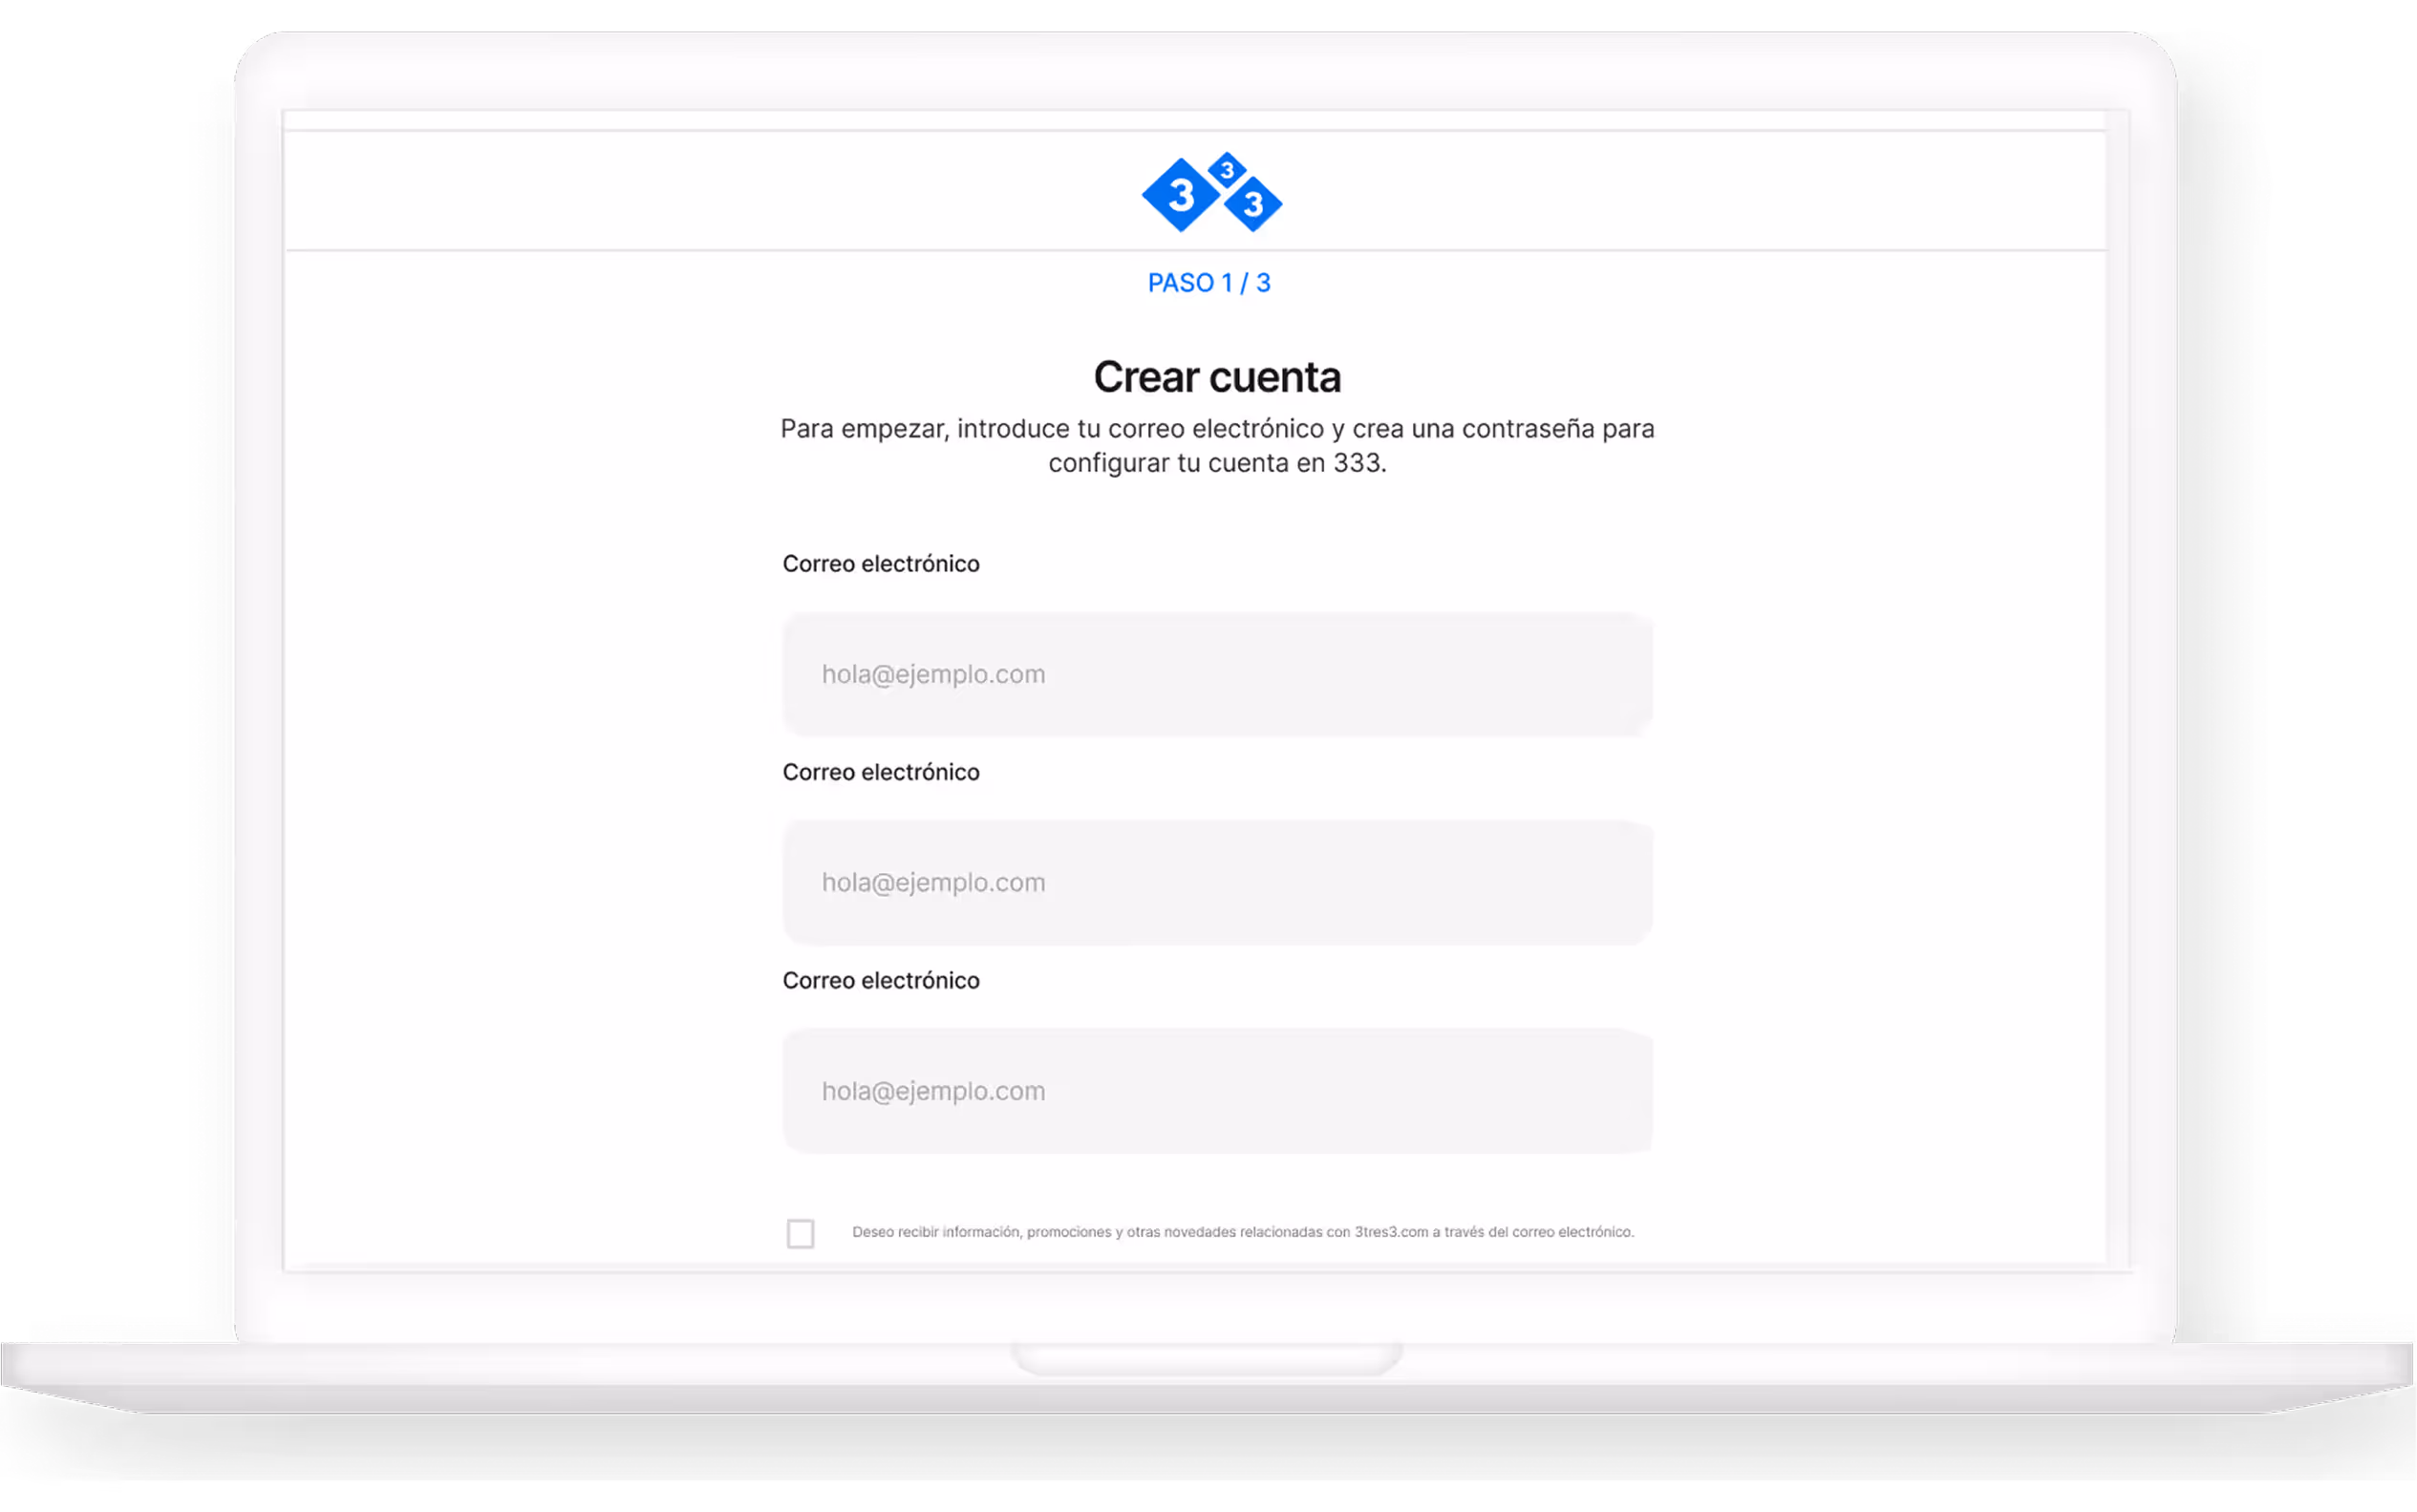This screenshot has width=2417, height=1512.
Task: Click the '333' text ending the intro sentence
Action: 1357,464
